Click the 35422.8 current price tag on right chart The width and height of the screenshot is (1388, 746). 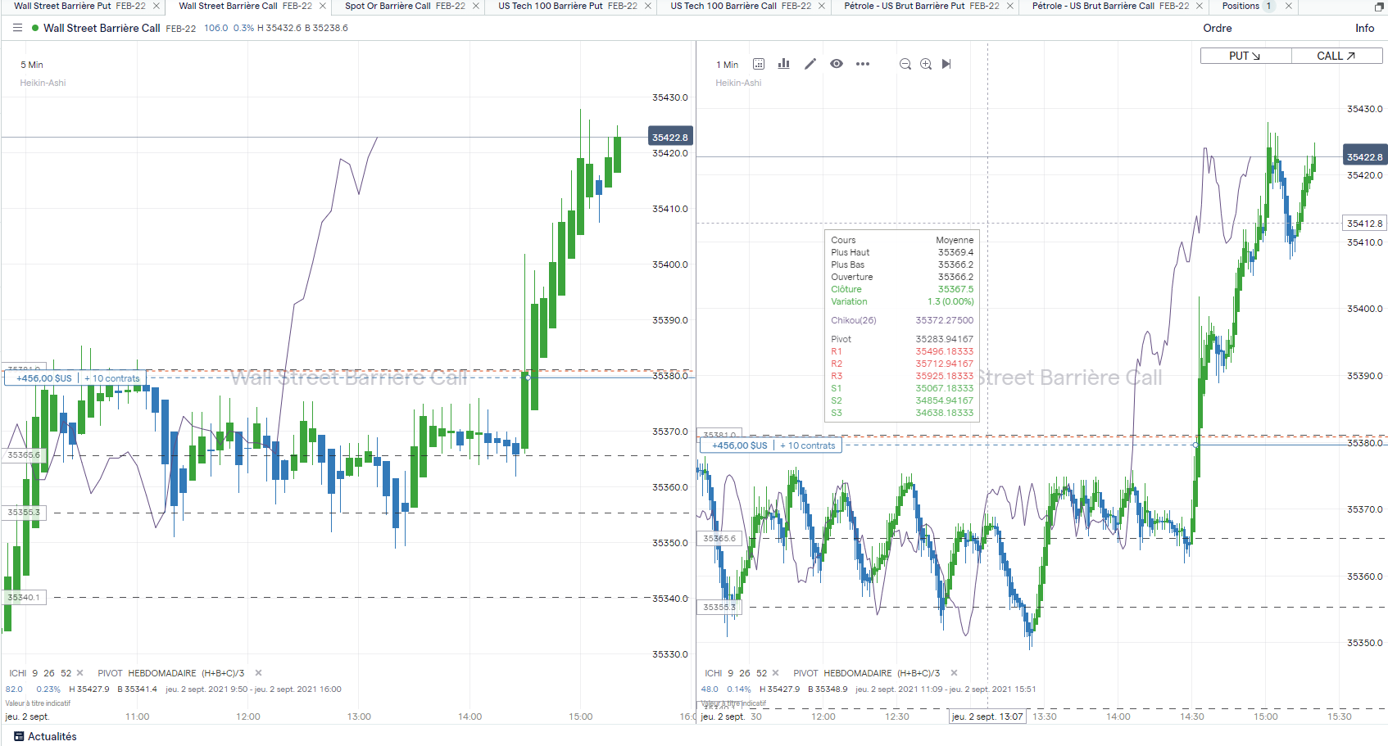click(x=1364, y=156)
